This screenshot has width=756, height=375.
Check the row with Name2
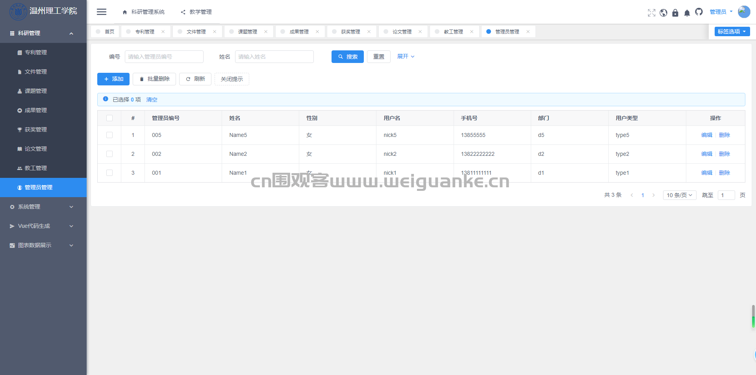click(x=109, y=154)
